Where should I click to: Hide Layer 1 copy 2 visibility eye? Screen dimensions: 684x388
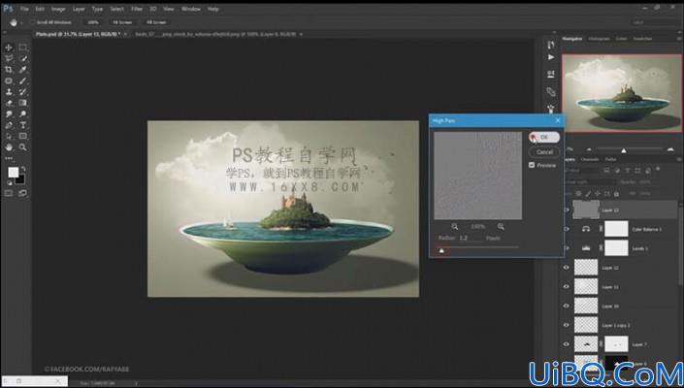tap(567, 325)
